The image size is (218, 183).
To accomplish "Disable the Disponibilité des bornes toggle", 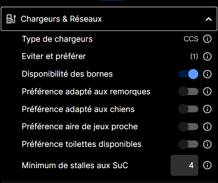I will click(x=188, y=74).
